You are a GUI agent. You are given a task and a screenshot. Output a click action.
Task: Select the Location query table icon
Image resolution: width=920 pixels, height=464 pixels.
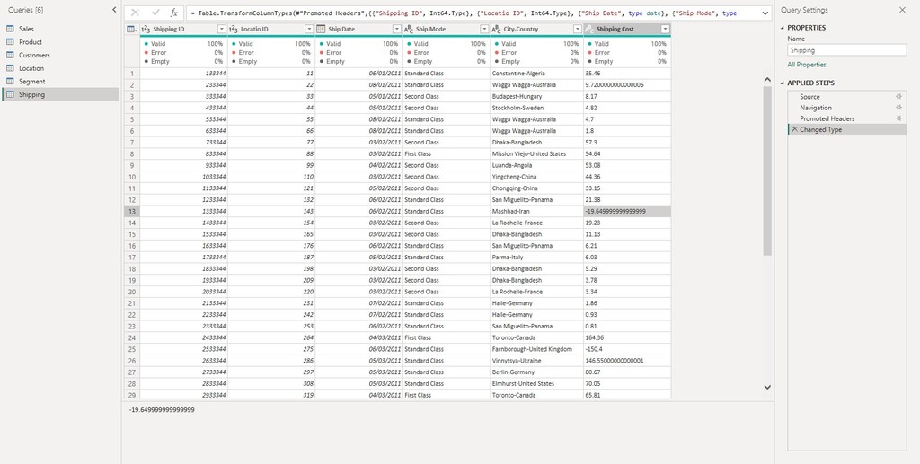point(10,68)
